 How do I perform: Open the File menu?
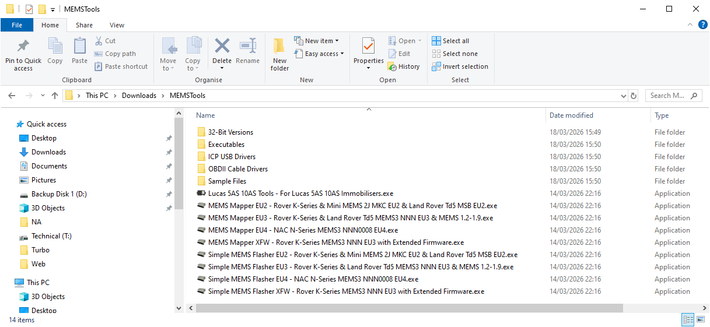pyautogui.click(x=17, y=25)
